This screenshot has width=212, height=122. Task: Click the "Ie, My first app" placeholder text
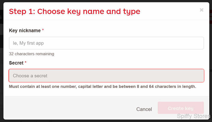[28, 43]
